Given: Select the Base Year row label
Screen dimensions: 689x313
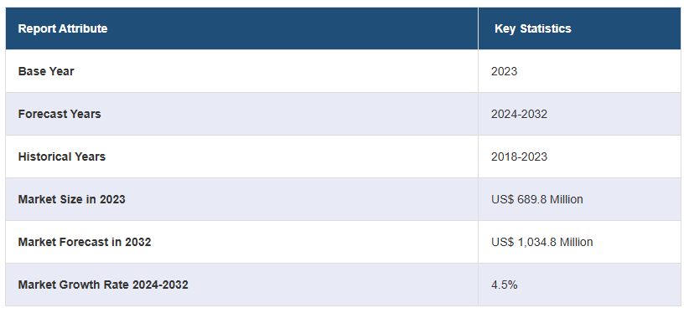Looking at the screenshot, I should click(x=46, y=71).
